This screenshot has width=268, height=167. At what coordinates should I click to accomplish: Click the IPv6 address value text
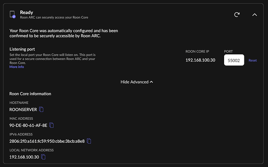[47, 141]
